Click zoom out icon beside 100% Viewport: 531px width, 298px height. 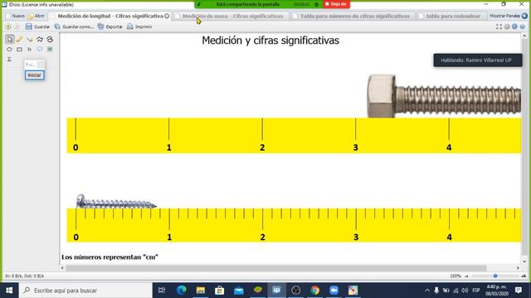coord(466,276)
